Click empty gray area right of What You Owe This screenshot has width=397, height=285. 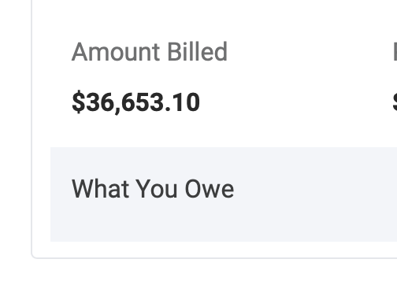pyautogui.click(x=315, y=189)
